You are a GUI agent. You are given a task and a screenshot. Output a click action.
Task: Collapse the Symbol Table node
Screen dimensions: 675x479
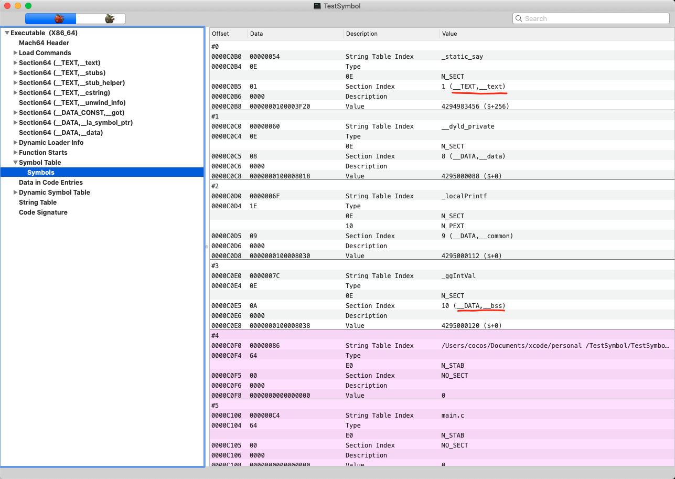click(15, 163)
